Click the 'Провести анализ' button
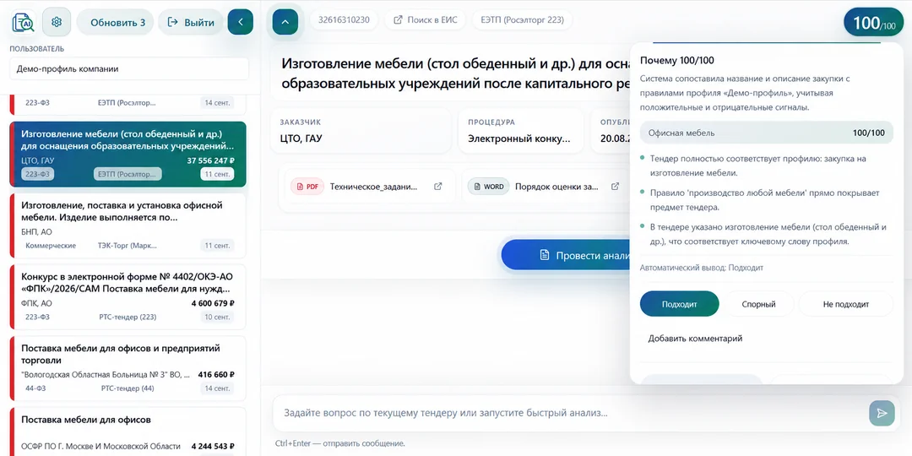Viewport: 912px width, 456px height. (565, 255)
